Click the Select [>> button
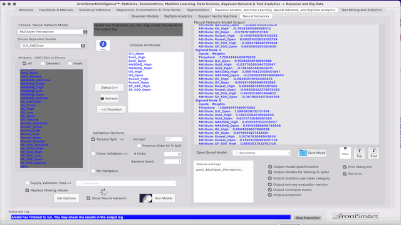 point(110,87)
